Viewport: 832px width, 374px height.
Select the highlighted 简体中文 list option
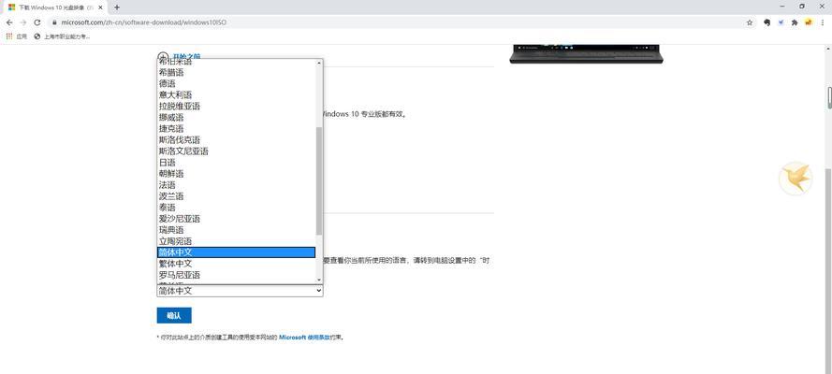(x=236, y=252)
